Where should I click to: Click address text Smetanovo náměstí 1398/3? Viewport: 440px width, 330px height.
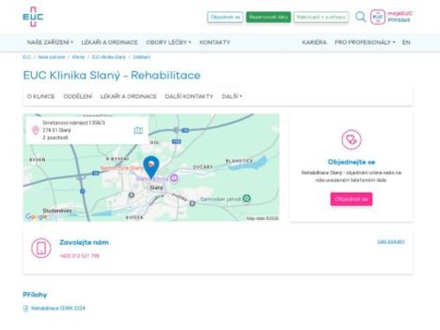(74, 122)
